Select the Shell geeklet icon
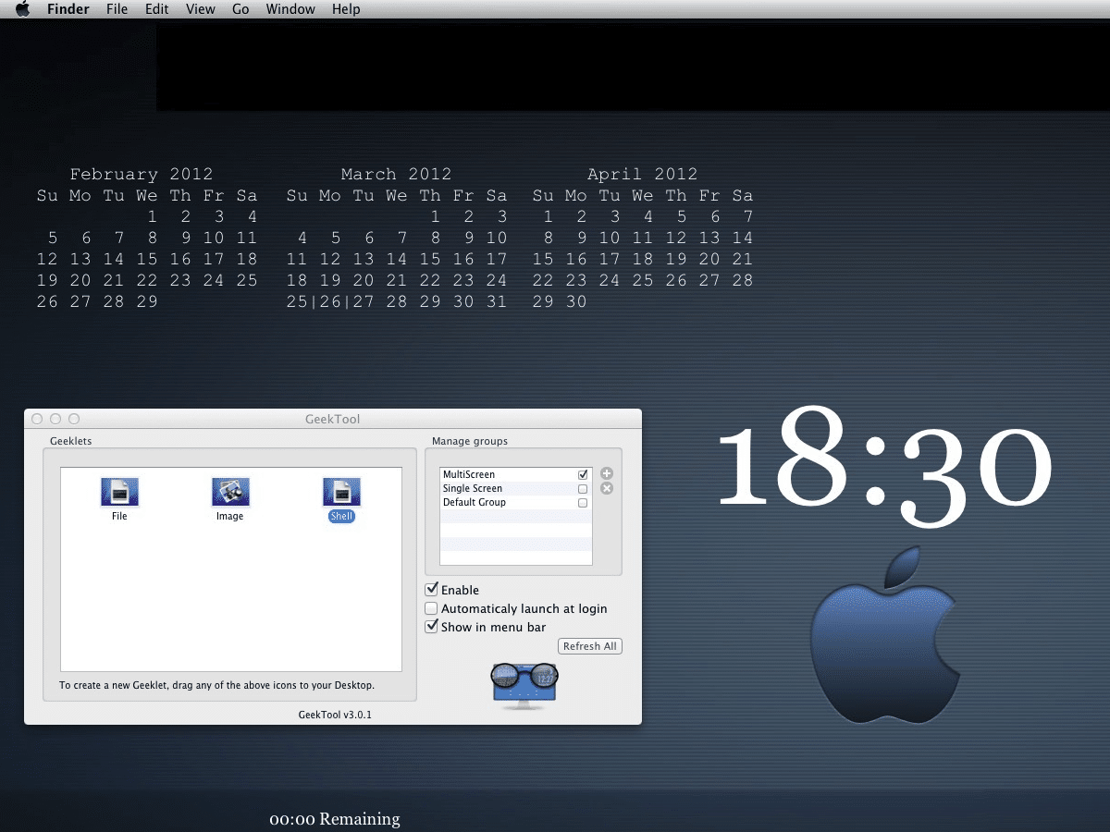This screenshot has height=832, width=1110. tap(341, 491)
